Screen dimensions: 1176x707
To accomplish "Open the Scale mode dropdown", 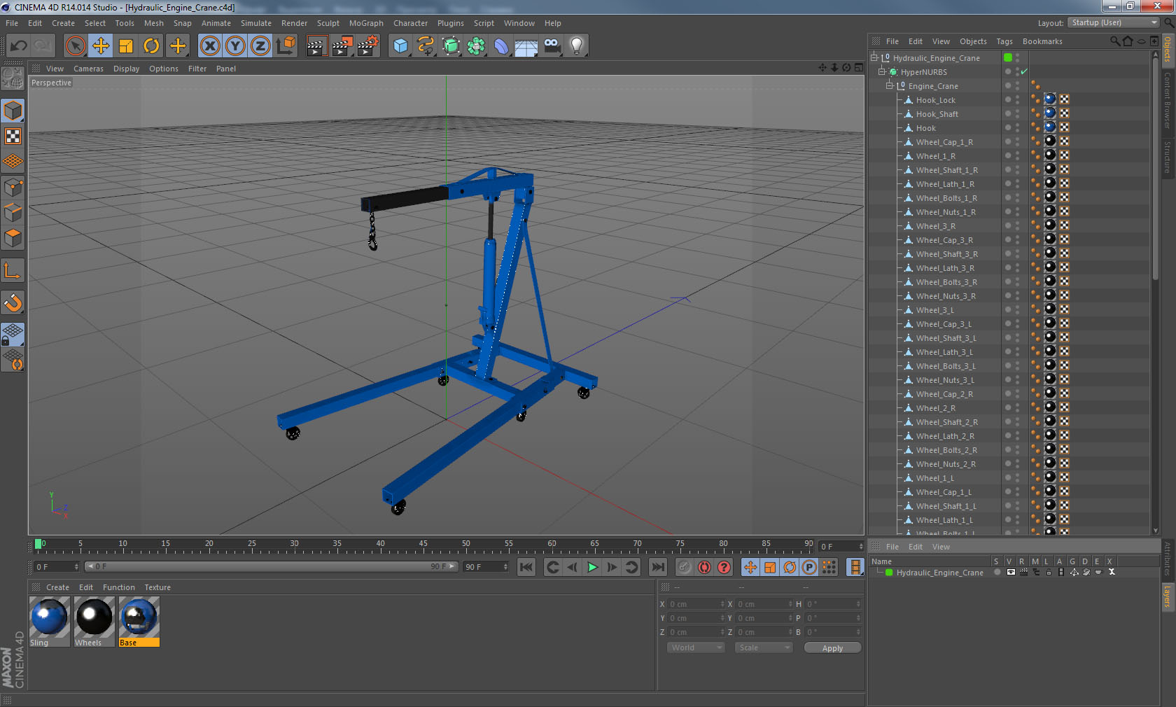I will point(763,647).
